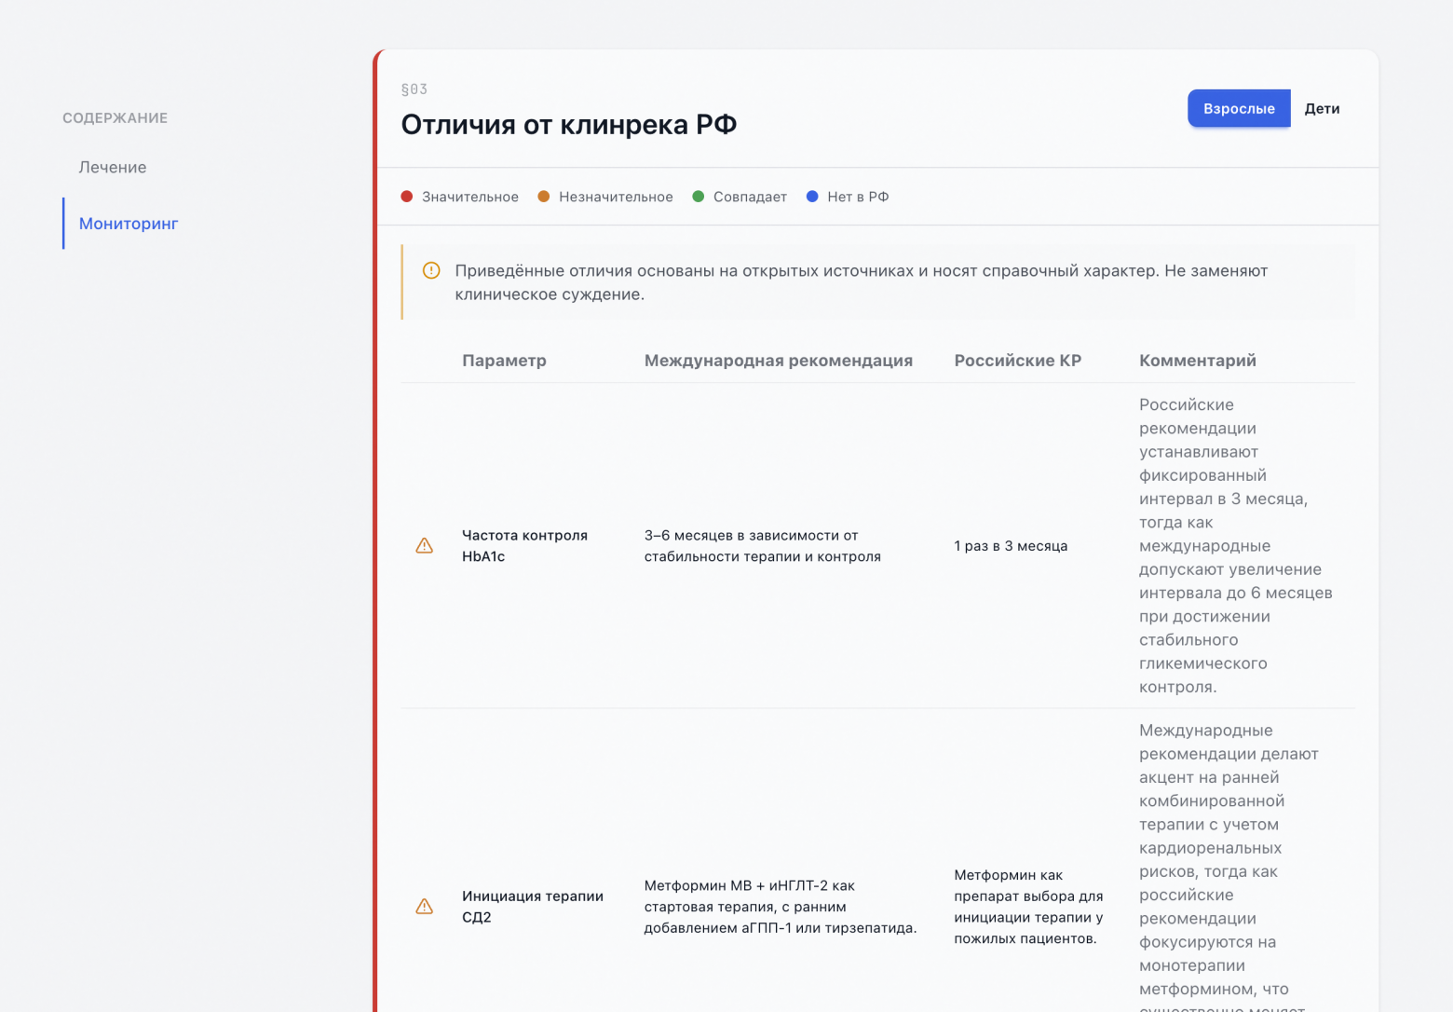Click the orange Незначительное legend dot
This screenshot has width=1453, height=1012.
pos(544,197)
